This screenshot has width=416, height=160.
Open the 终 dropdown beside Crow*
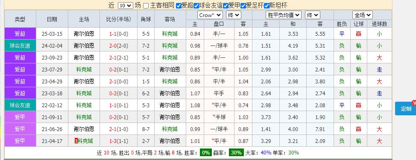pos(234,15)
